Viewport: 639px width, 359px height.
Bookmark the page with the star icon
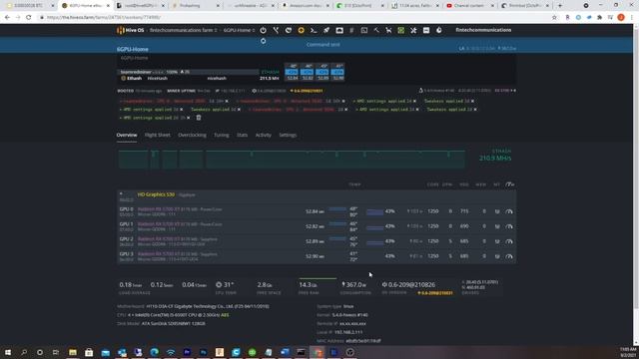click(x=554, y=18)
